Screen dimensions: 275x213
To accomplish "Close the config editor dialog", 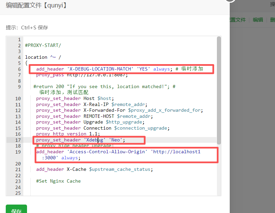I will click(x=230, y=2).
